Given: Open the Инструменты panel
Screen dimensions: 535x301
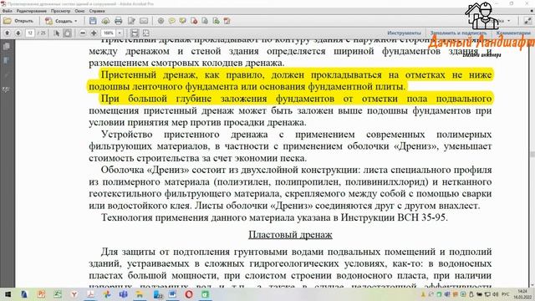Looking at the screenshot, I should point(404,33).
